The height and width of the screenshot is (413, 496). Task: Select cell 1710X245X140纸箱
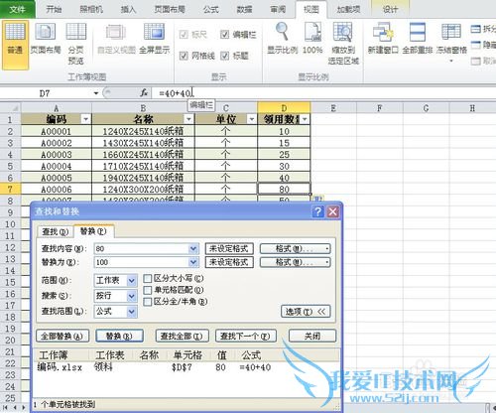coord(143,166)
